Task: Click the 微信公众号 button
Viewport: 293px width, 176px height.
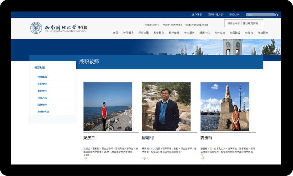Action: (x=233, y=24)
